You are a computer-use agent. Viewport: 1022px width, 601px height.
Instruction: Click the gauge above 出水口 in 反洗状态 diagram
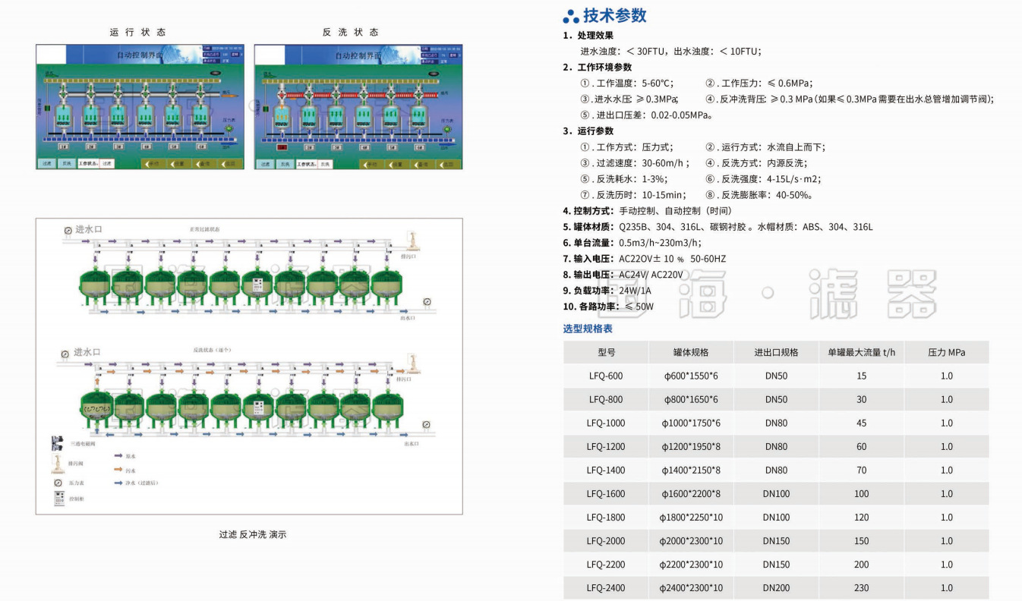(x=425, y=424)
